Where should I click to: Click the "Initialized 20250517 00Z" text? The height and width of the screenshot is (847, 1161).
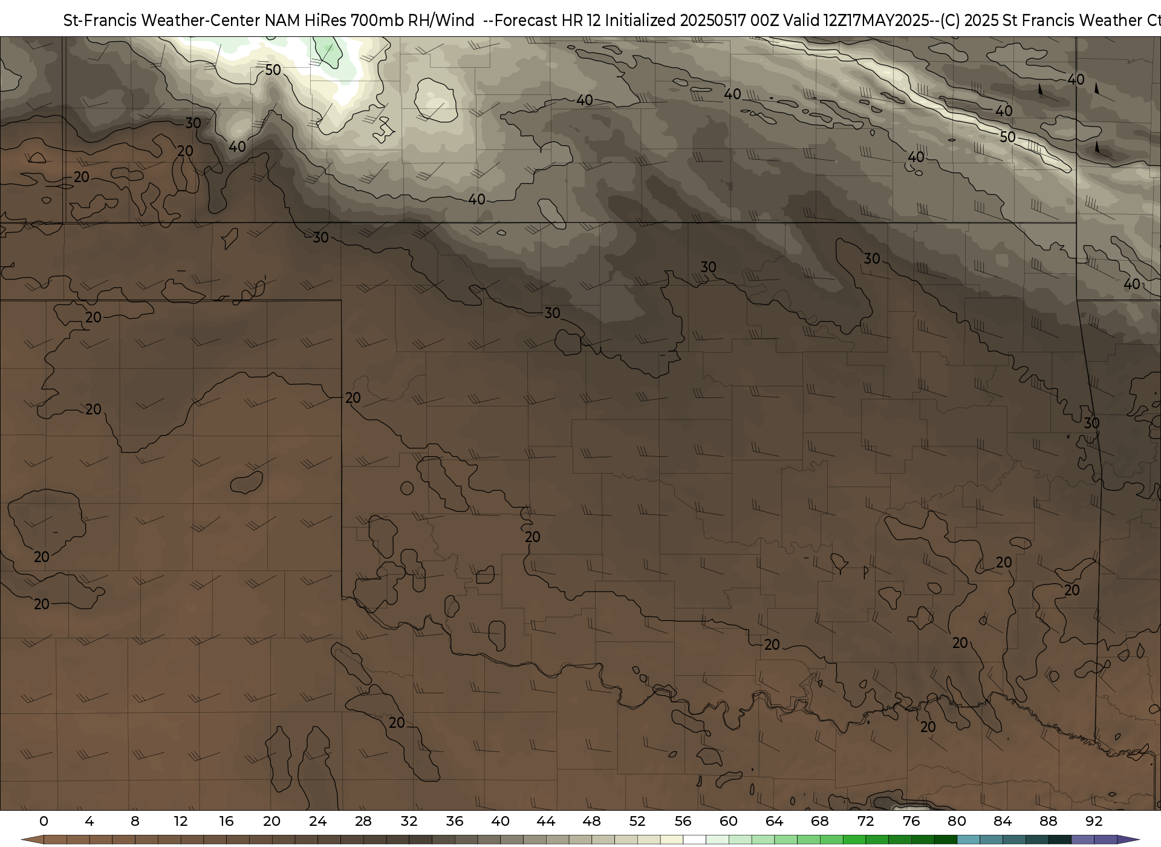click(692, 21)
